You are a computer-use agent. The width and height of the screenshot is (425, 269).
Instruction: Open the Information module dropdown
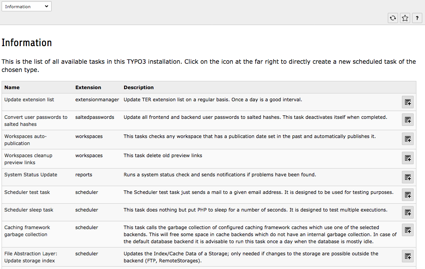pos(26,7)
